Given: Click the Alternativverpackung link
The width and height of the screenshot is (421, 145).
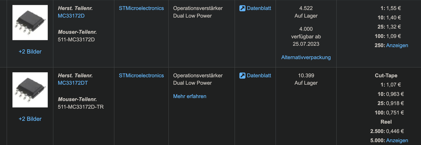Looking at the screenshot, I should [306, 57].
